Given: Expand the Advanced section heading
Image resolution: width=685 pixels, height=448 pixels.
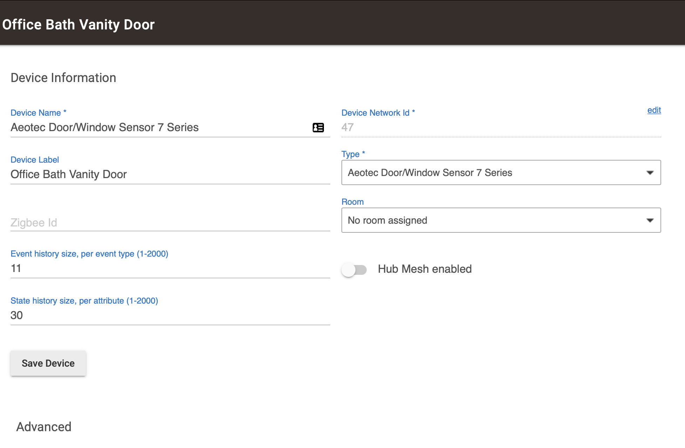Looking at the screenshot, I should tap(44, 427).
